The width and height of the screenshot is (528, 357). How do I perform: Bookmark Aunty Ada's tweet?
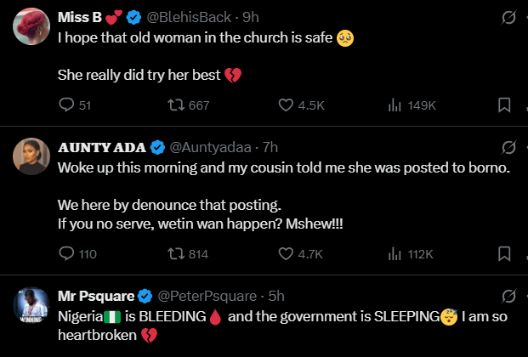(x=503, y=253)
